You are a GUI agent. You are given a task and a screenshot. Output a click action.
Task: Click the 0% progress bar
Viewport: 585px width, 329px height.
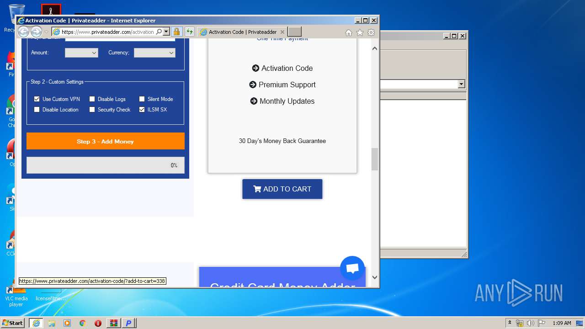click(106, 165)
